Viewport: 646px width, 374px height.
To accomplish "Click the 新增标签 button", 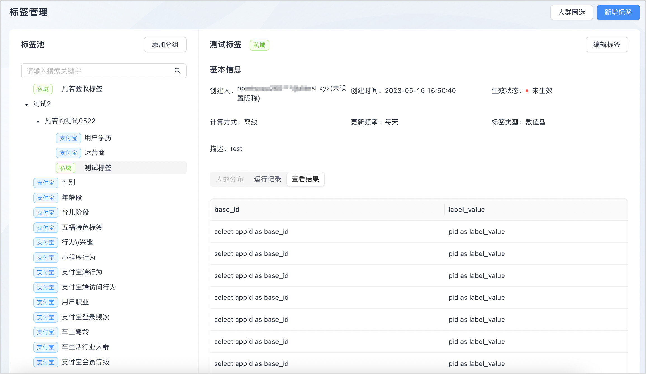I will click(x=618, y=12).
